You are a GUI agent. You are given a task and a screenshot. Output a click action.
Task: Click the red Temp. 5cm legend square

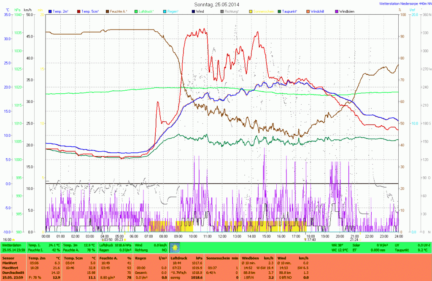[x=79, y=11]
